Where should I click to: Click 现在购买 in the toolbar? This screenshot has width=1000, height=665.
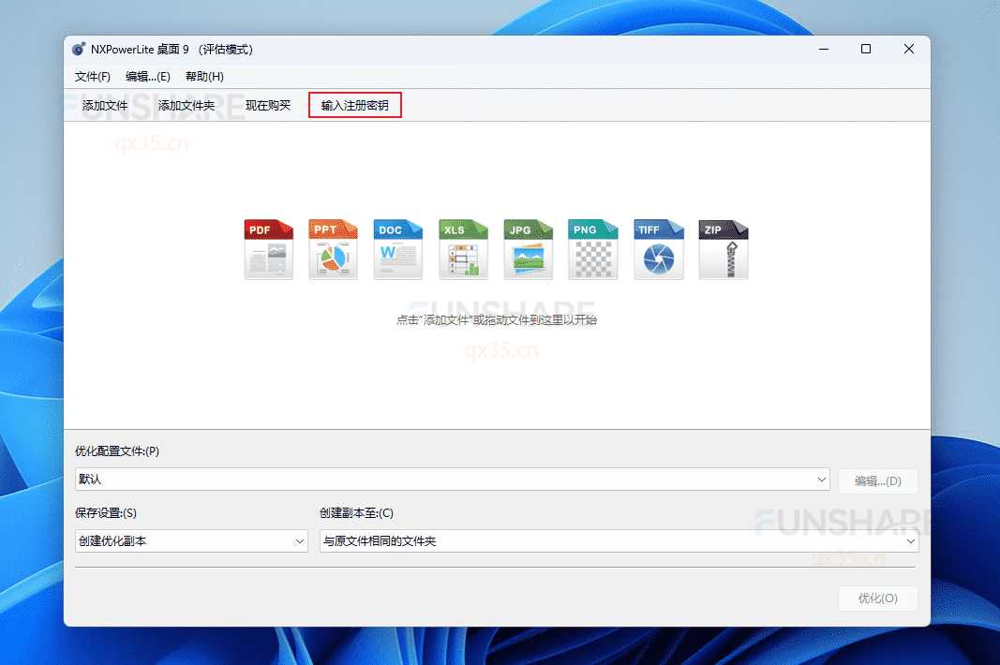(268, 105)
